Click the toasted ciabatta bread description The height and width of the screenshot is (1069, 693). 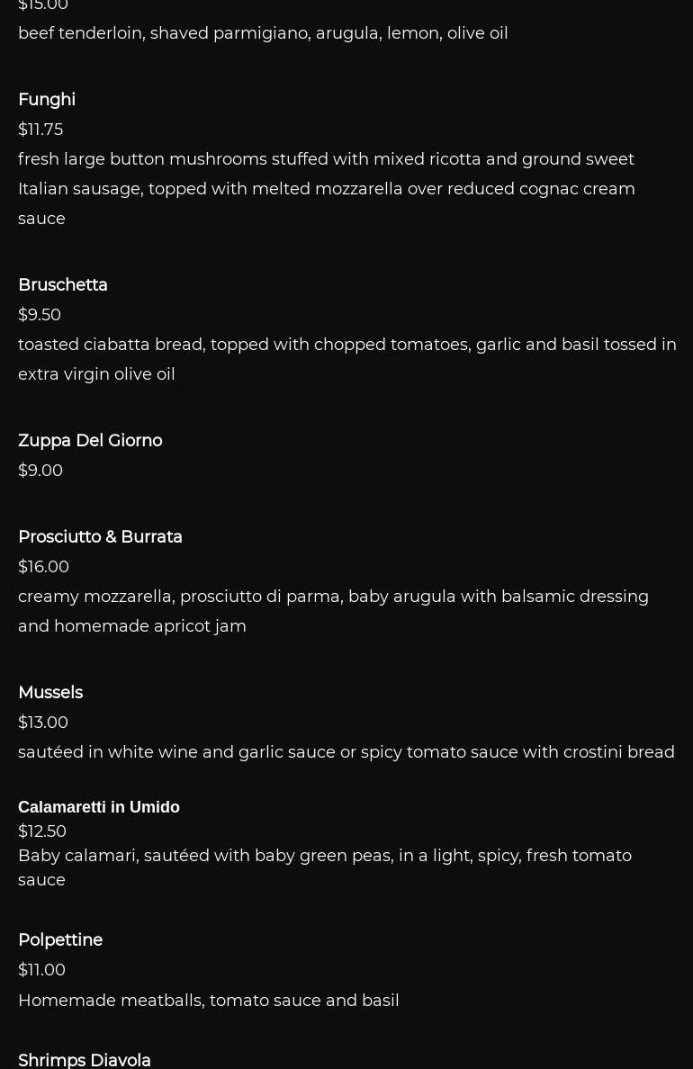pyautogui.click(x=346, y=359)
